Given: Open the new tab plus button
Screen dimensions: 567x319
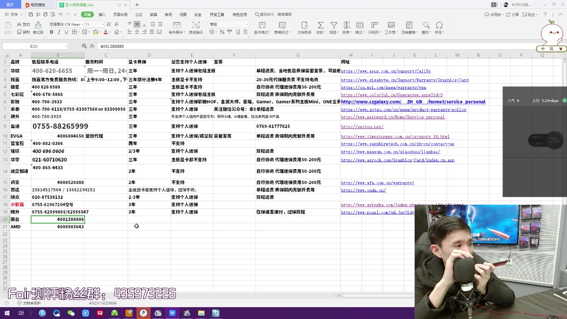Looking at the screenshot, I should pos(137,5).
